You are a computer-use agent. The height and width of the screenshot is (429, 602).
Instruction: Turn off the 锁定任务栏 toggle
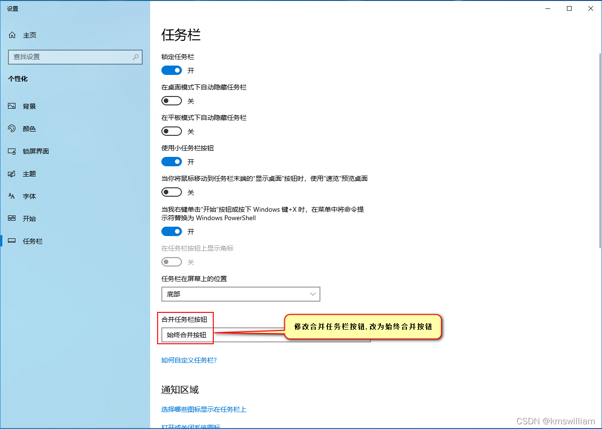tap(172, 70)
